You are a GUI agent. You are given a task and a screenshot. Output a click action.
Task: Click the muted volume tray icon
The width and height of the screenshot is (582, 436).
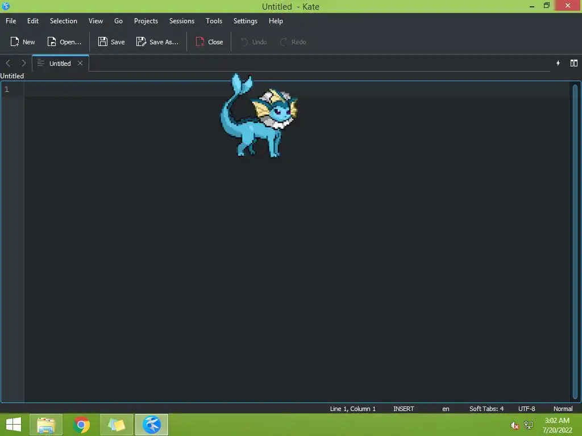click(514, 425)
